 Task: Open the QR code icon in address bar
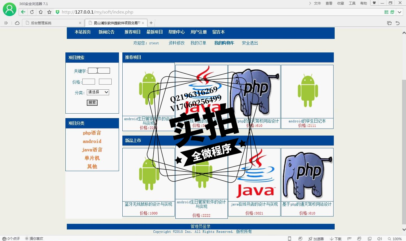[386, 12]
